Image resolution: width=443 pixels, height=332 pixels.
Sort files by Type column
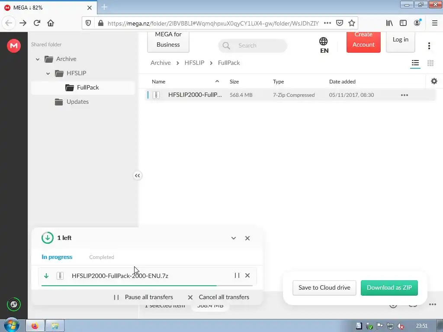(x=278, y=82)
